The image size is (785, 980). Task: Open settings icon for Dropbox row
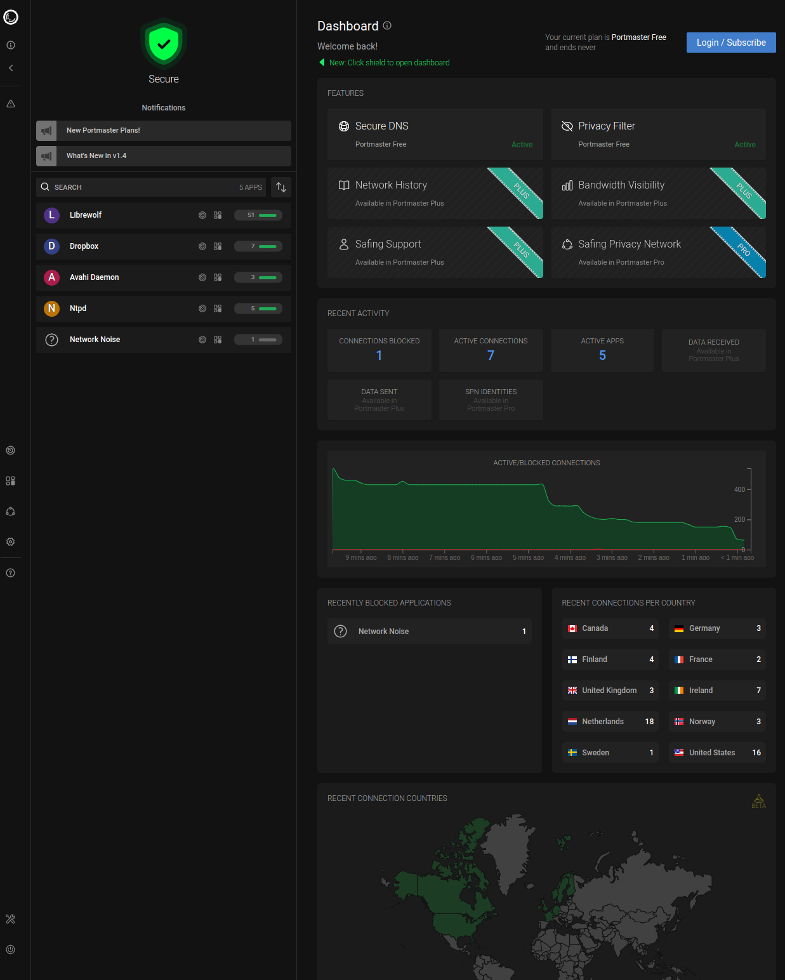218,246
